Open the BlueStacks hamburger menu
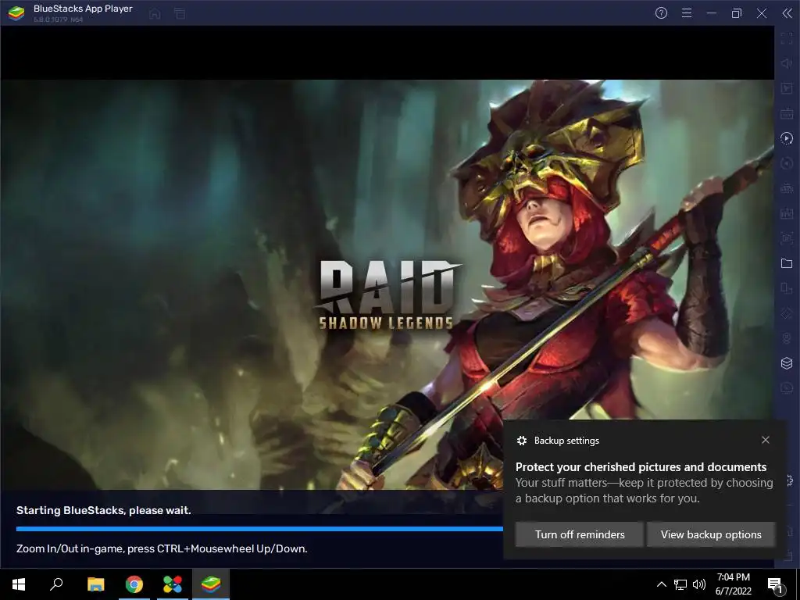Image resolution: width=800 pixels, height=600 pixels. click(x=687, y=13)
